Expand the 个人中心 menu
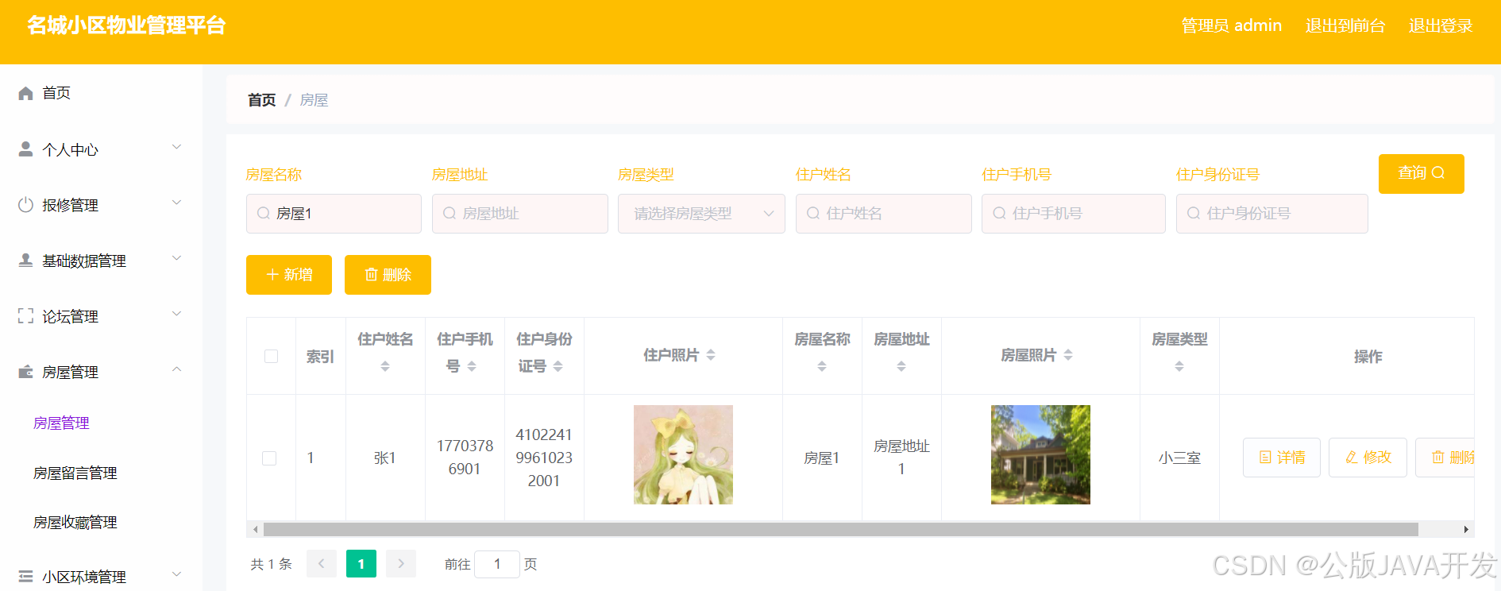This screenshot has height=591, width=1501. (177, 147)
